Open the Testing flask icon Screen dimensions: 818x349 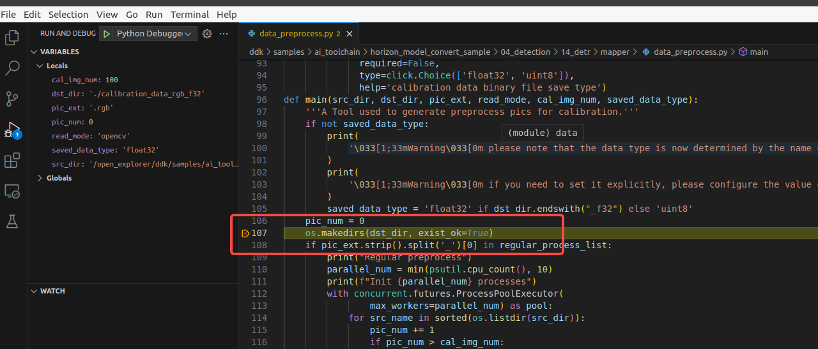coord(12,221)
